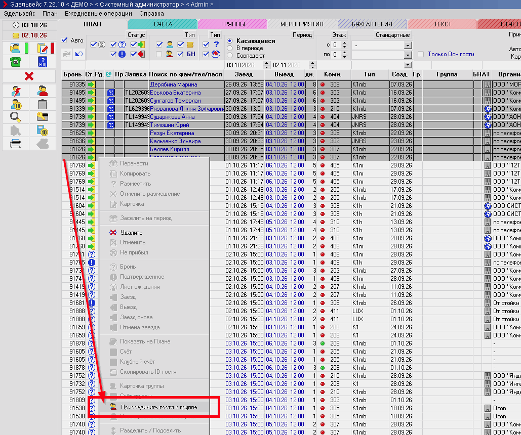
Task: Choose Присоединить гостя к группе in context menu
Action: (159, 407)
